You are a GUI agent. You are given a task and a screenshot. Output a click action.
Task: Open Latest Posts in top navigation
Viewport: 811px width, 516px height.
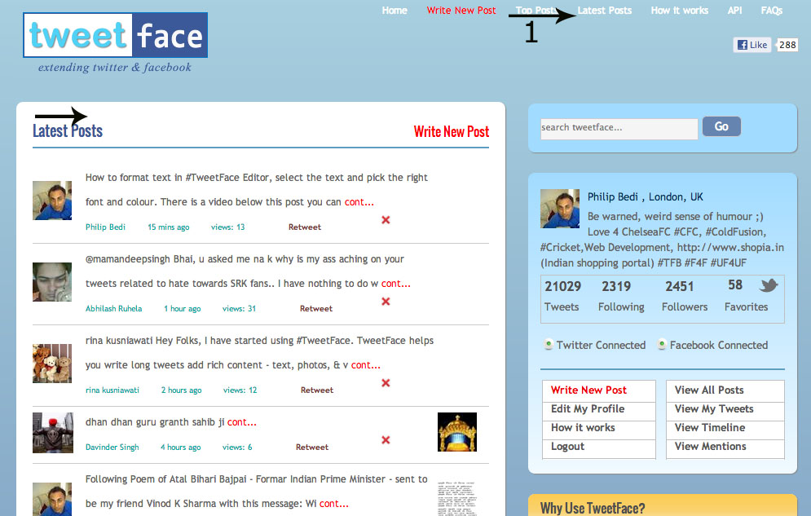click(x=605, y=11)
